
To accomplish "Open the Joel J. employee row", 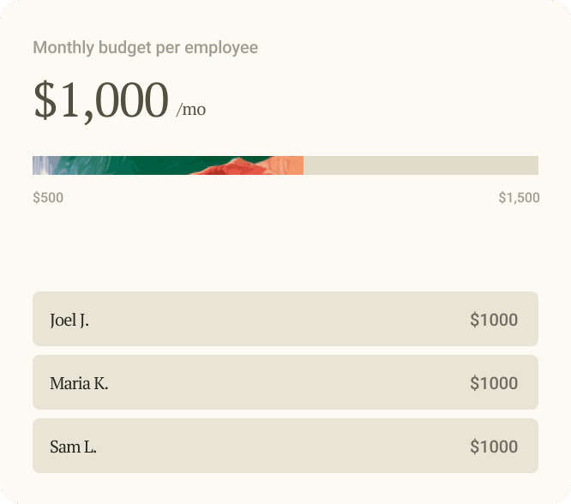I will [285, 319].
